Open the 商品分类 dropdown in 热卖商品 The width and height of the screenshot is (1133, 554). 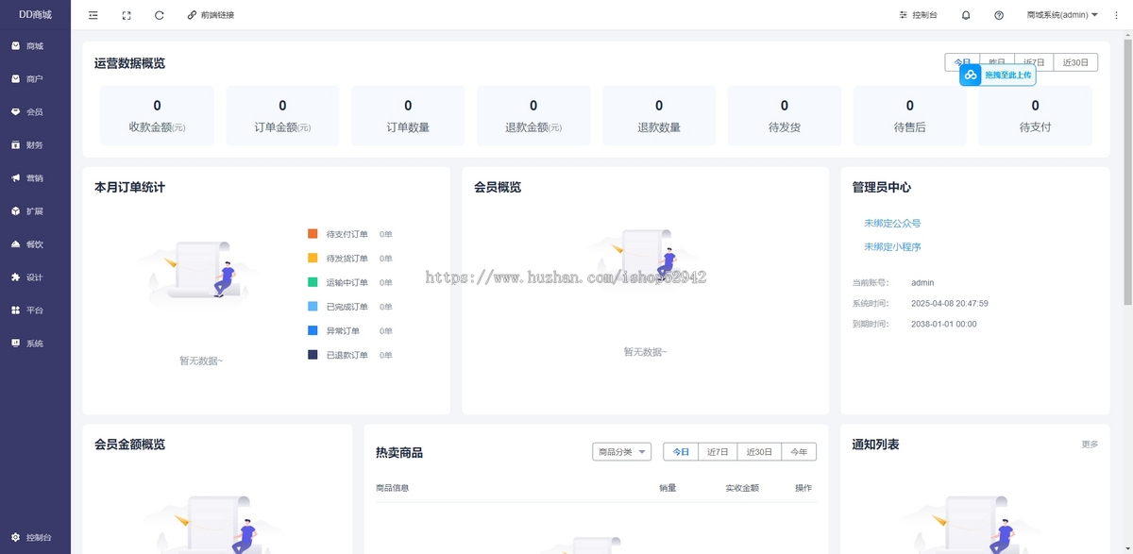point(622,452)
